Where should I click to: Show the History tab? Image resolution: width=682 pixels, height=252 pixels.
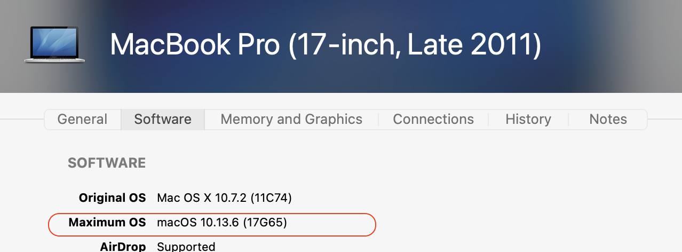tap(528, 119)
